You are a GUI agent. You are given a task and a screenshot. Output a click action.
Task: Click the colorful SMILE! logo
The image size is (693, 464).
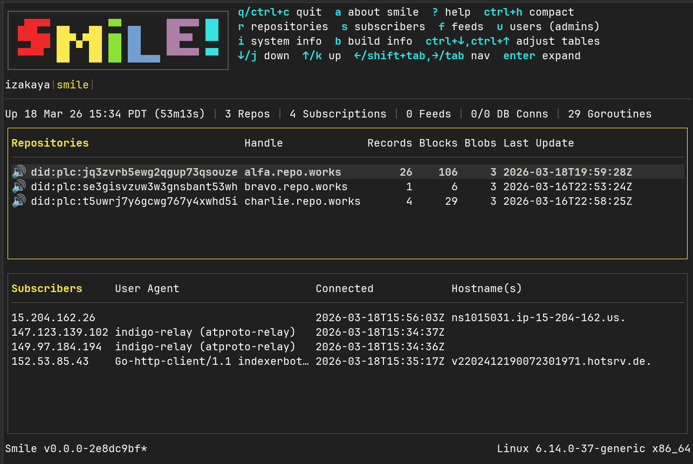coord(118,40)
